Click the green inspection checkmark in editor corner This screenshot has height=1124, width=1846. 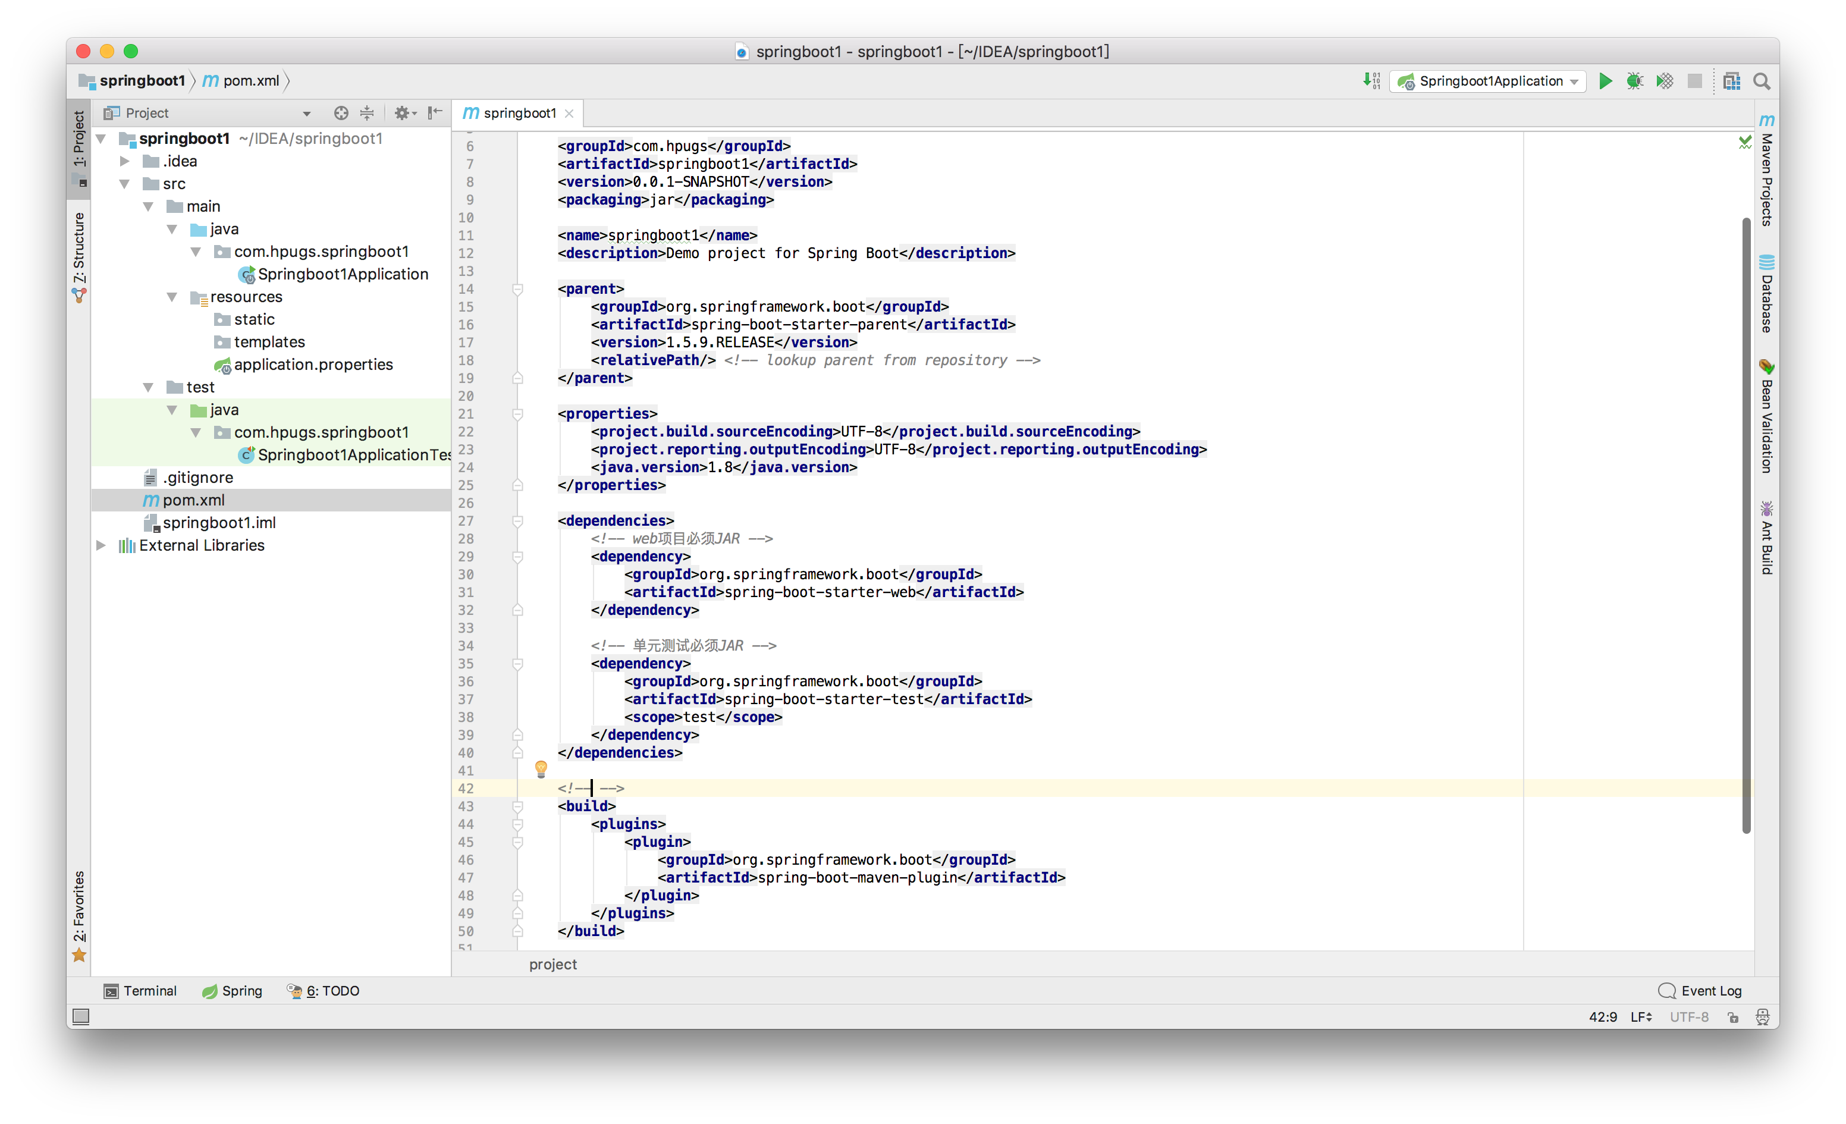[1745, 141]
